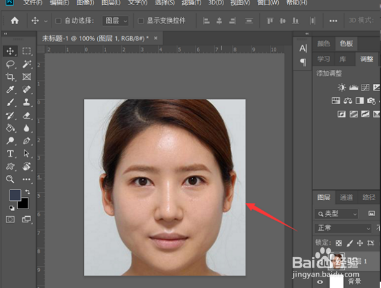The width and height of the screenshot is (381, 288).
Task: Lock artboard nesting
Action: [371, 243]
